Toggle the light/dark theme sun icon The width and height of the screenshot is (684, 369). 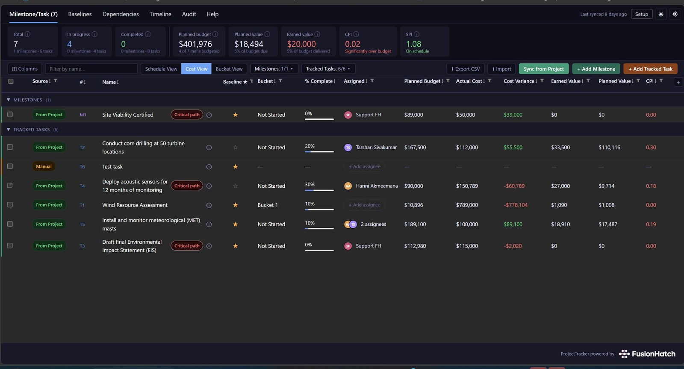[x=661, y=14]
